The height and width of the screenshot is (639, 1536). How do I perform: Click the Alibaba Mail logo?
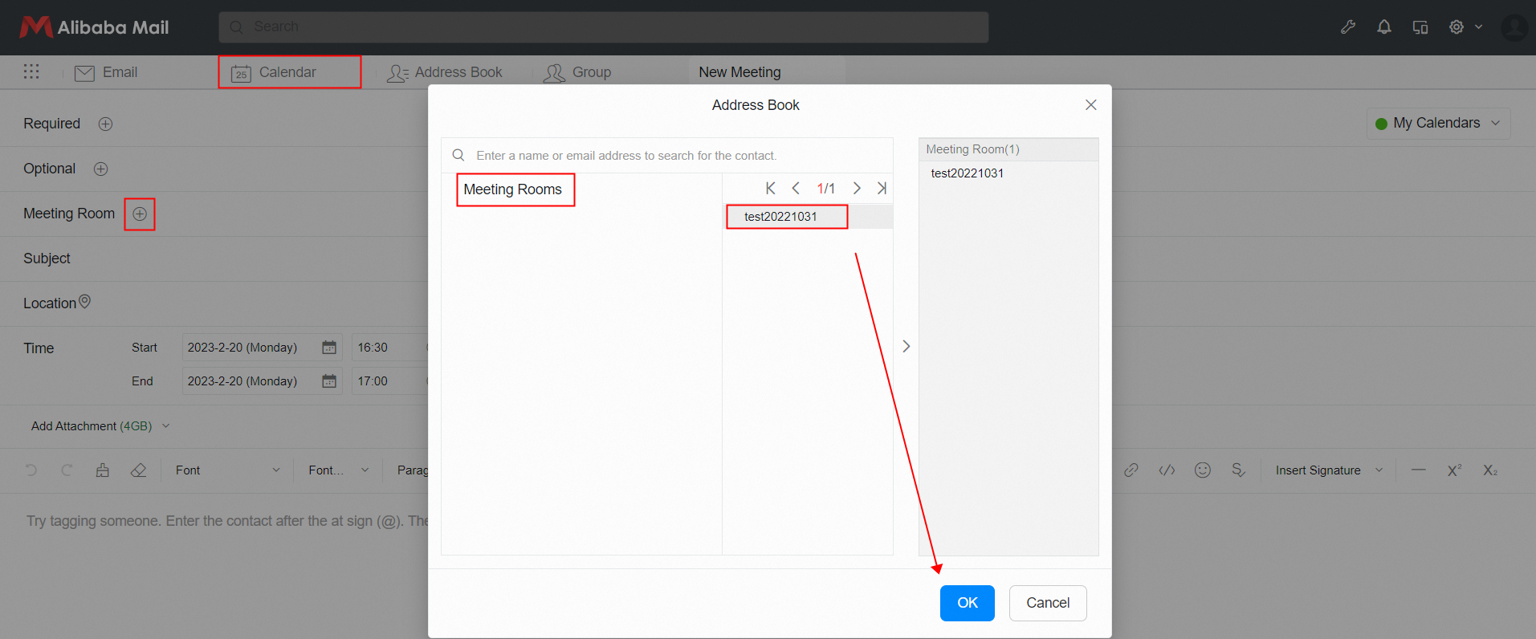click(94, 27)
